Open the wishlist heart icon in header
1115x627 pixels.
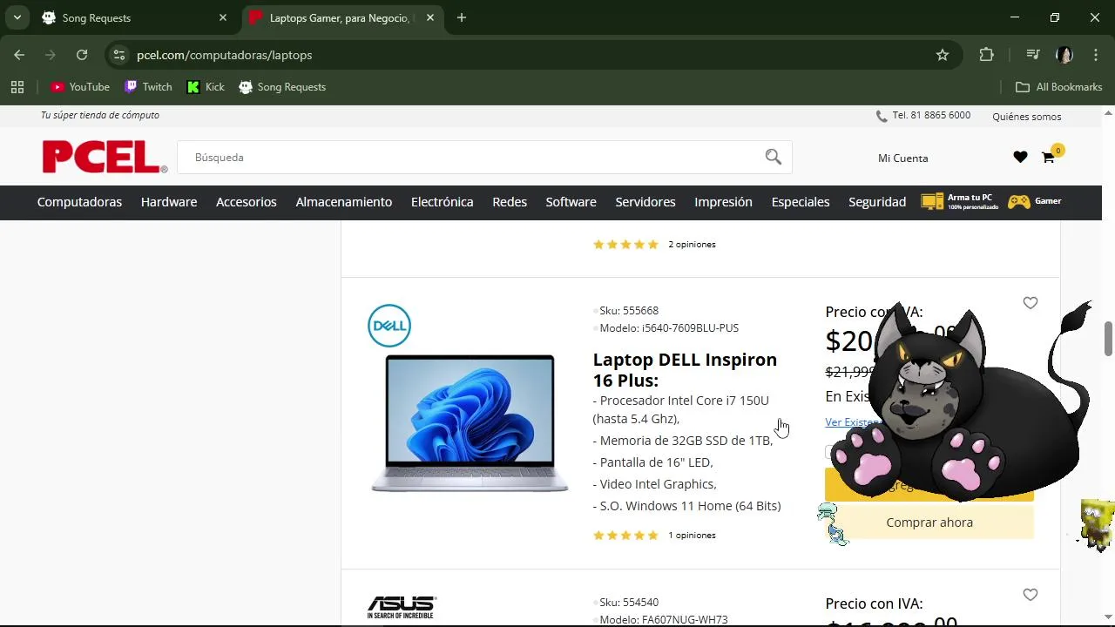[1020, 158]
